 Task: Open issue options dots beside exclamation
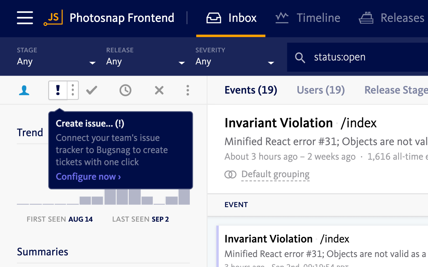73,90
